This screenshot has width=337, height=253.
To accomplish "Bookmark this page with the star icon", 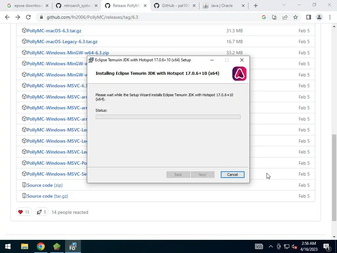I will tap(296, 17).
